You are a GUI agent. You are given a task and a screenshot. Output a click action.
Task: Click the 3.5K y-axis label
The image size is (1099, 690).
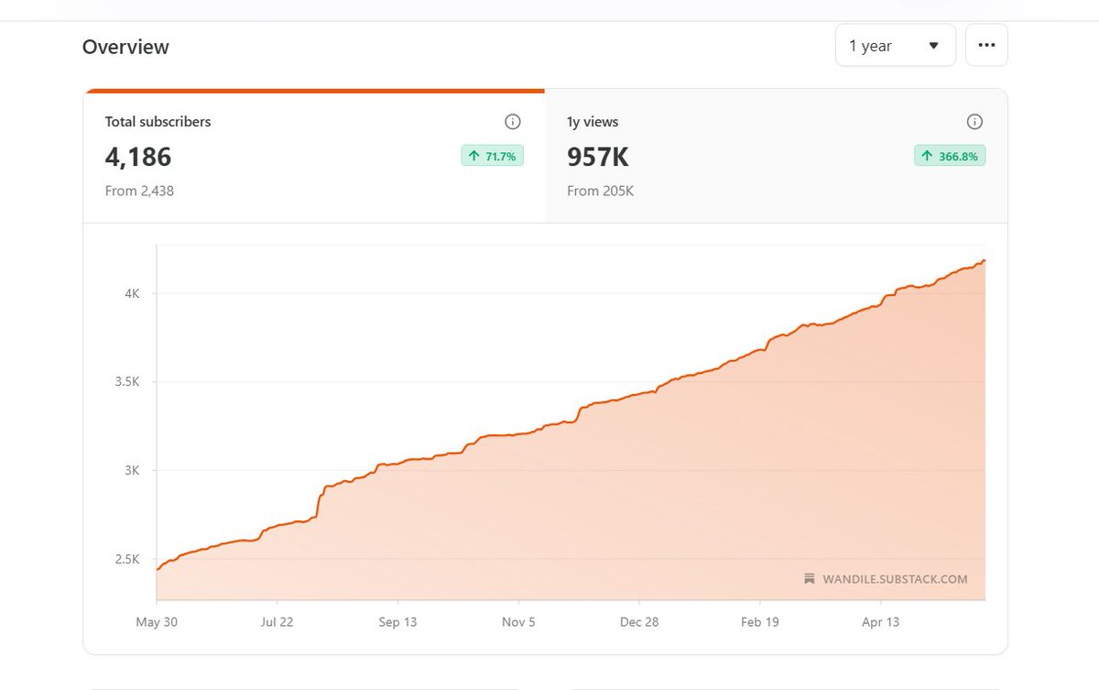(126, 382)
